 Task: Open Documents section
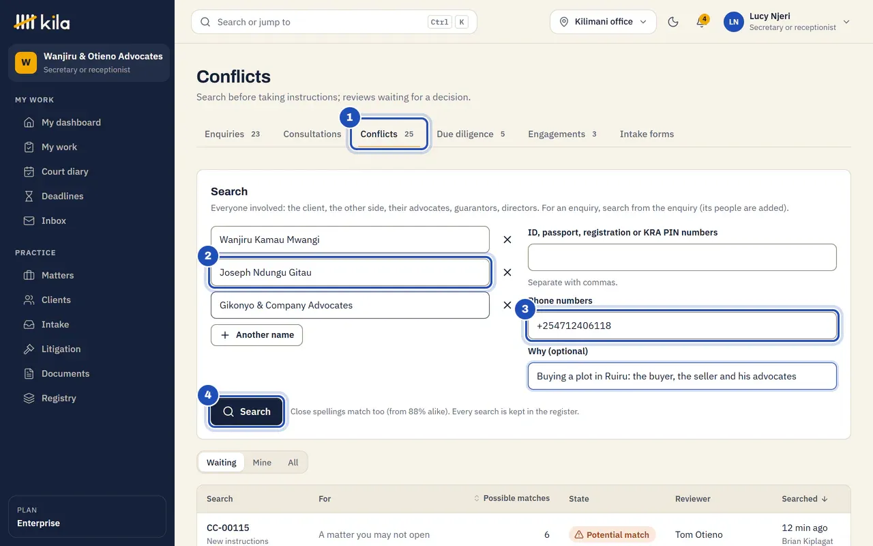(x=87, y=374)
